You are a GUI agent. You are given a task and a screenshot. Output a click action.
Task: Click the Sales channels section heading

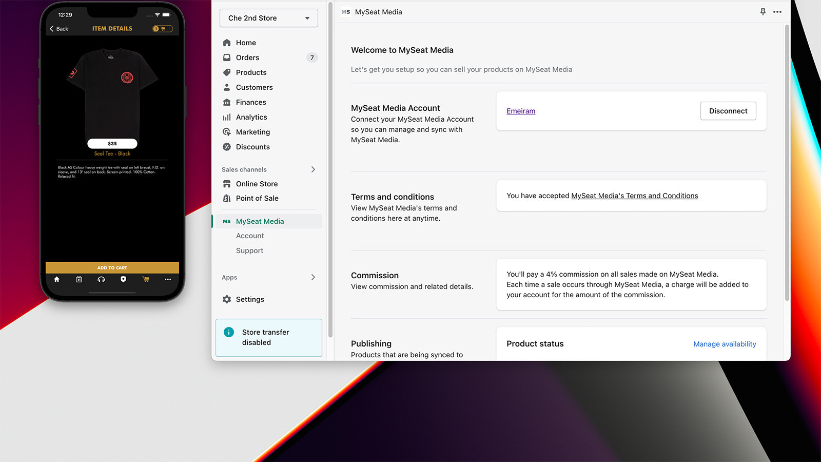[244, 169]
